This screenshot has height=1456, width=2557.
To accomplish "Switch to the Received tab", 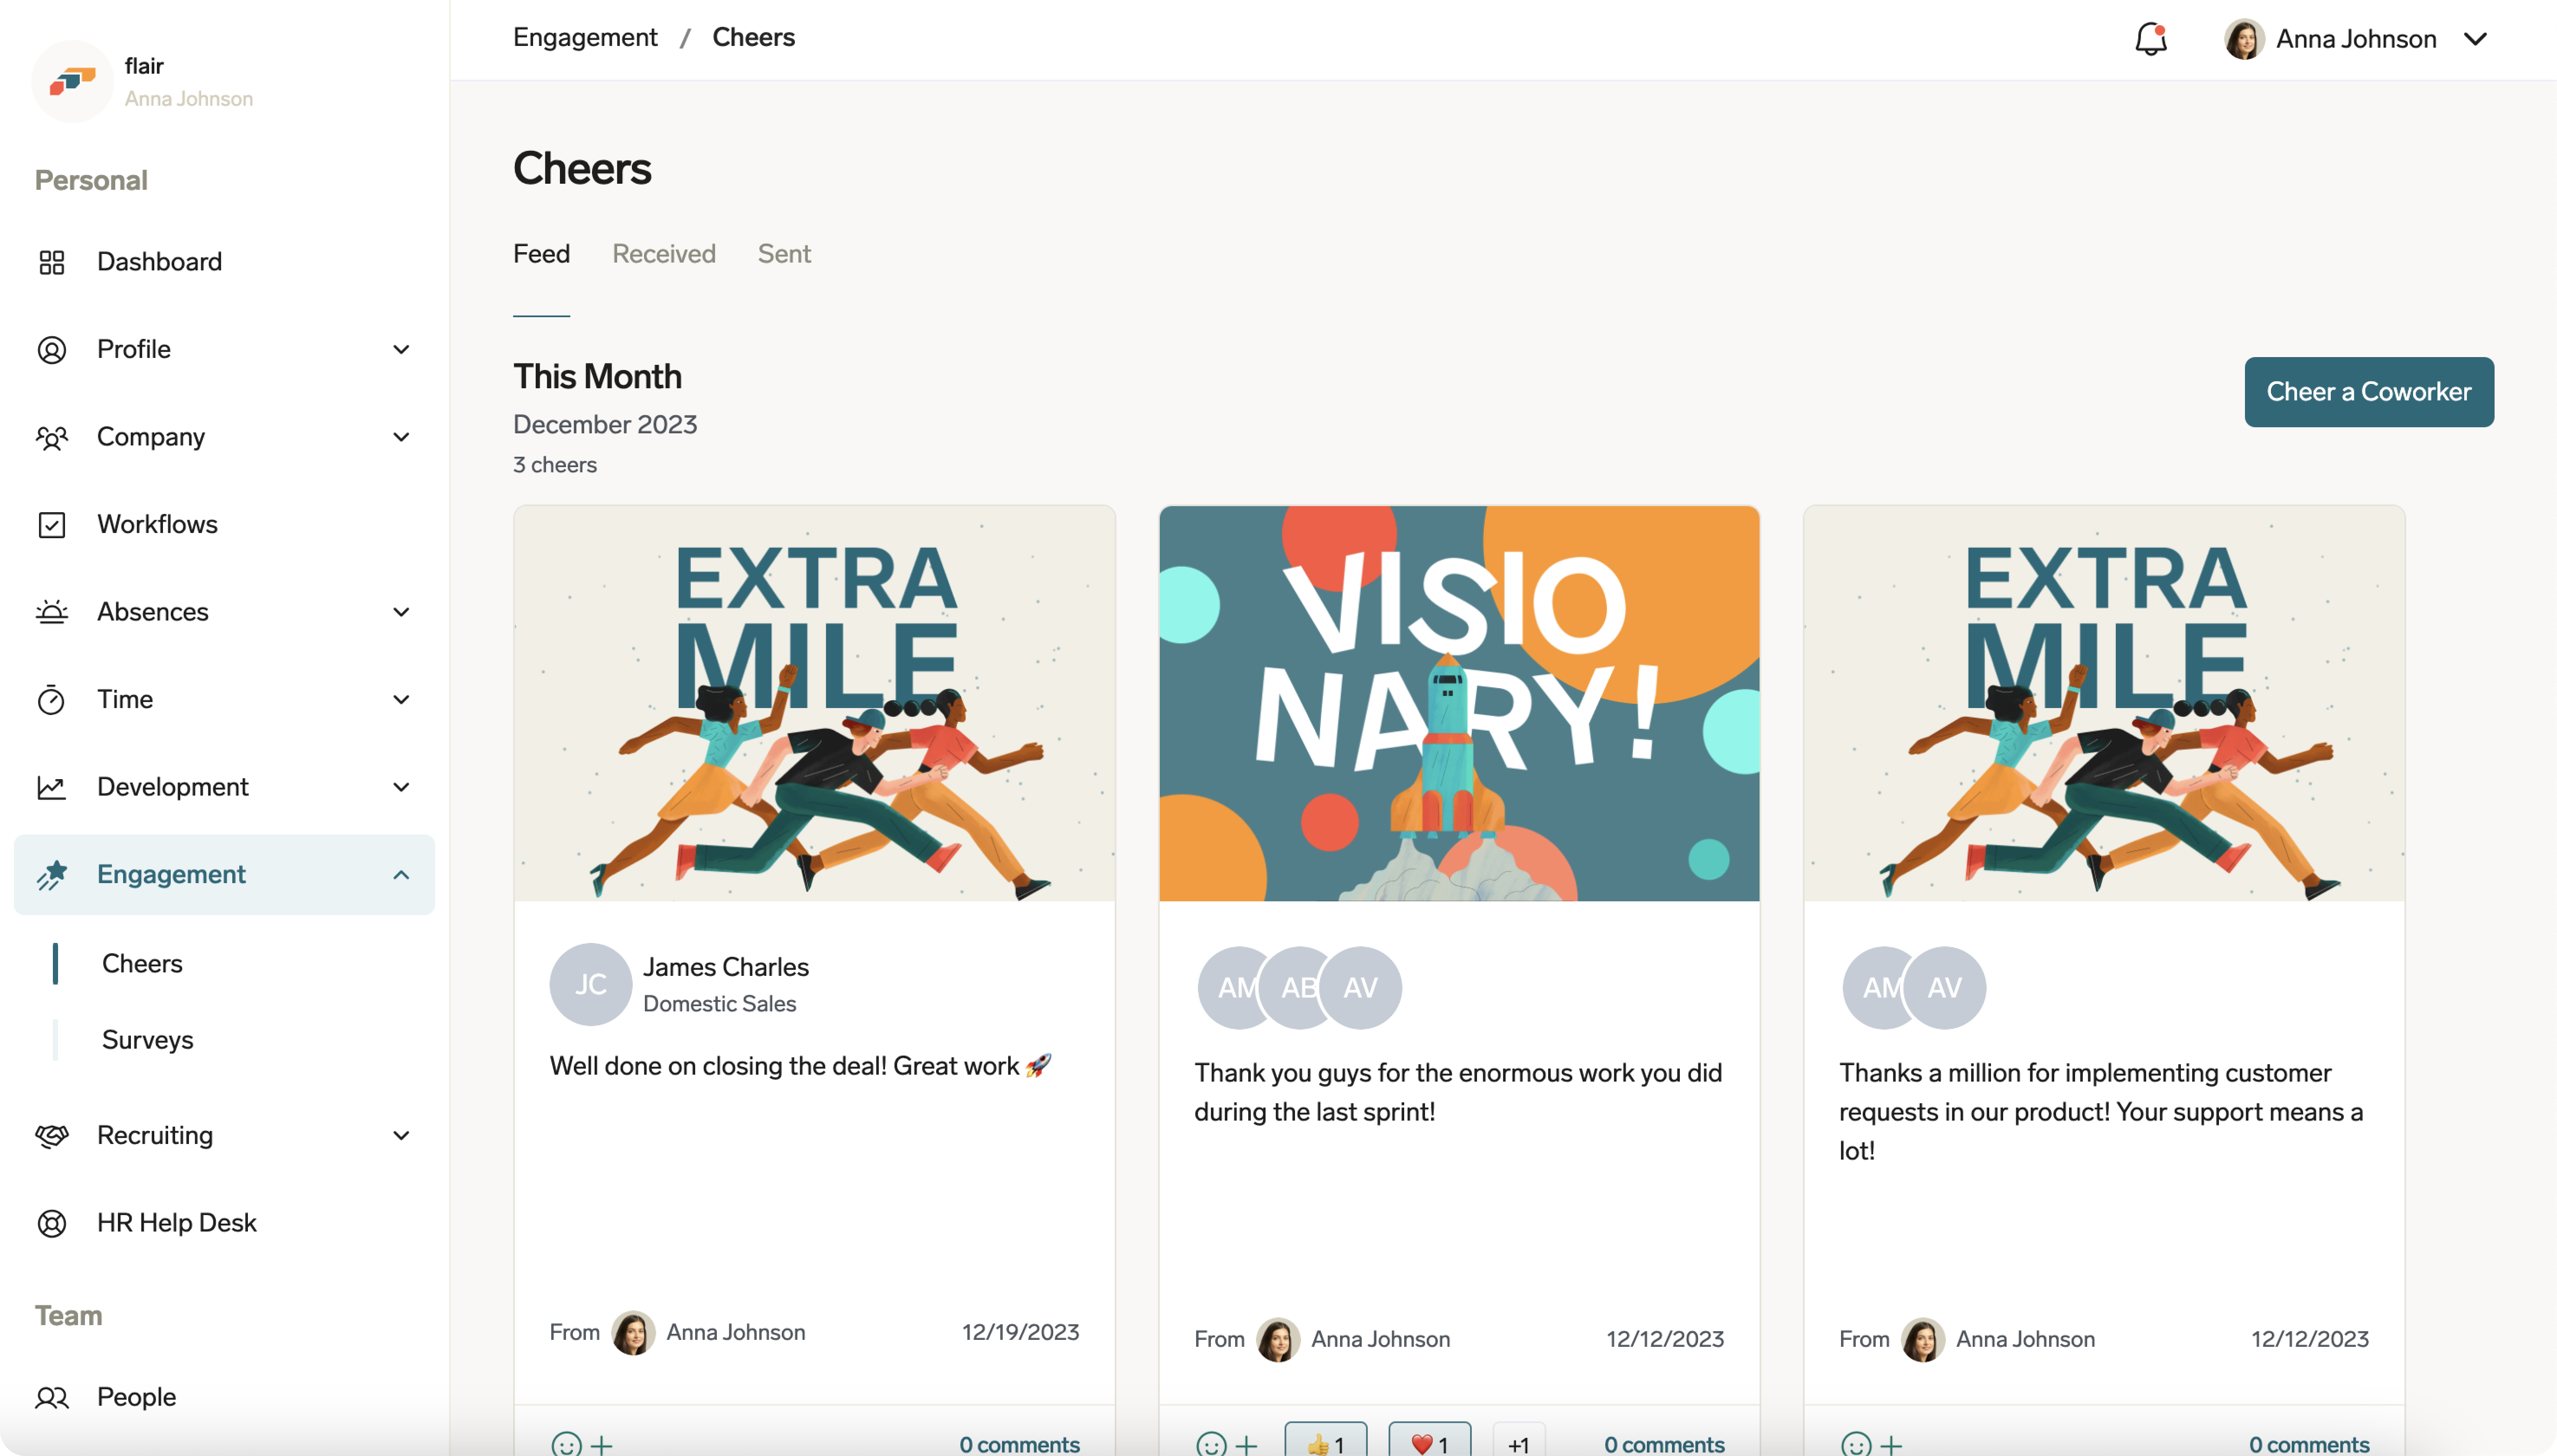I will tap(663, 254).
